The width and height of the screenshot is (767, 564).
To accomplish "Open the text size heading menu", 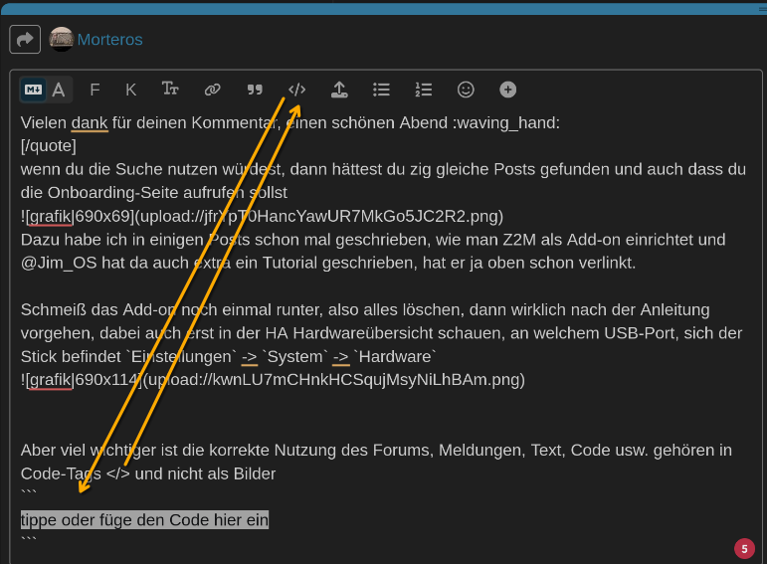I will tap(170, 90).
